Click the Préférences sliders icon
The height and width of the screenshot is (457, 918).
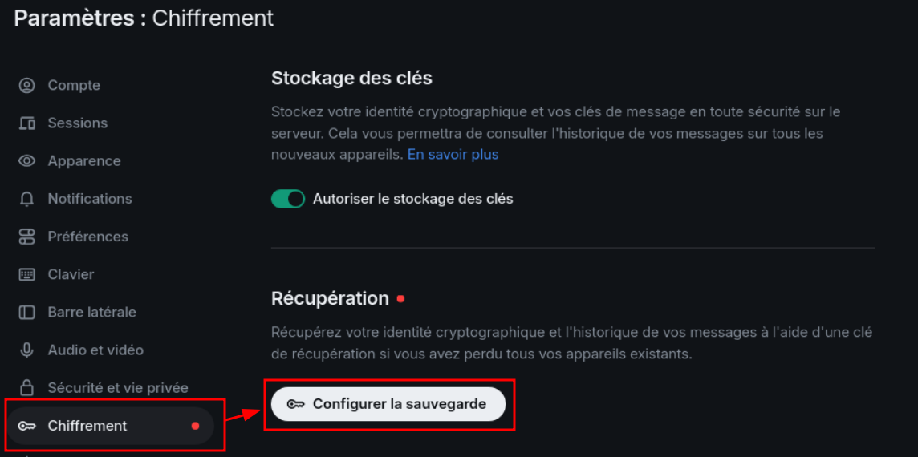pos(26,237)
